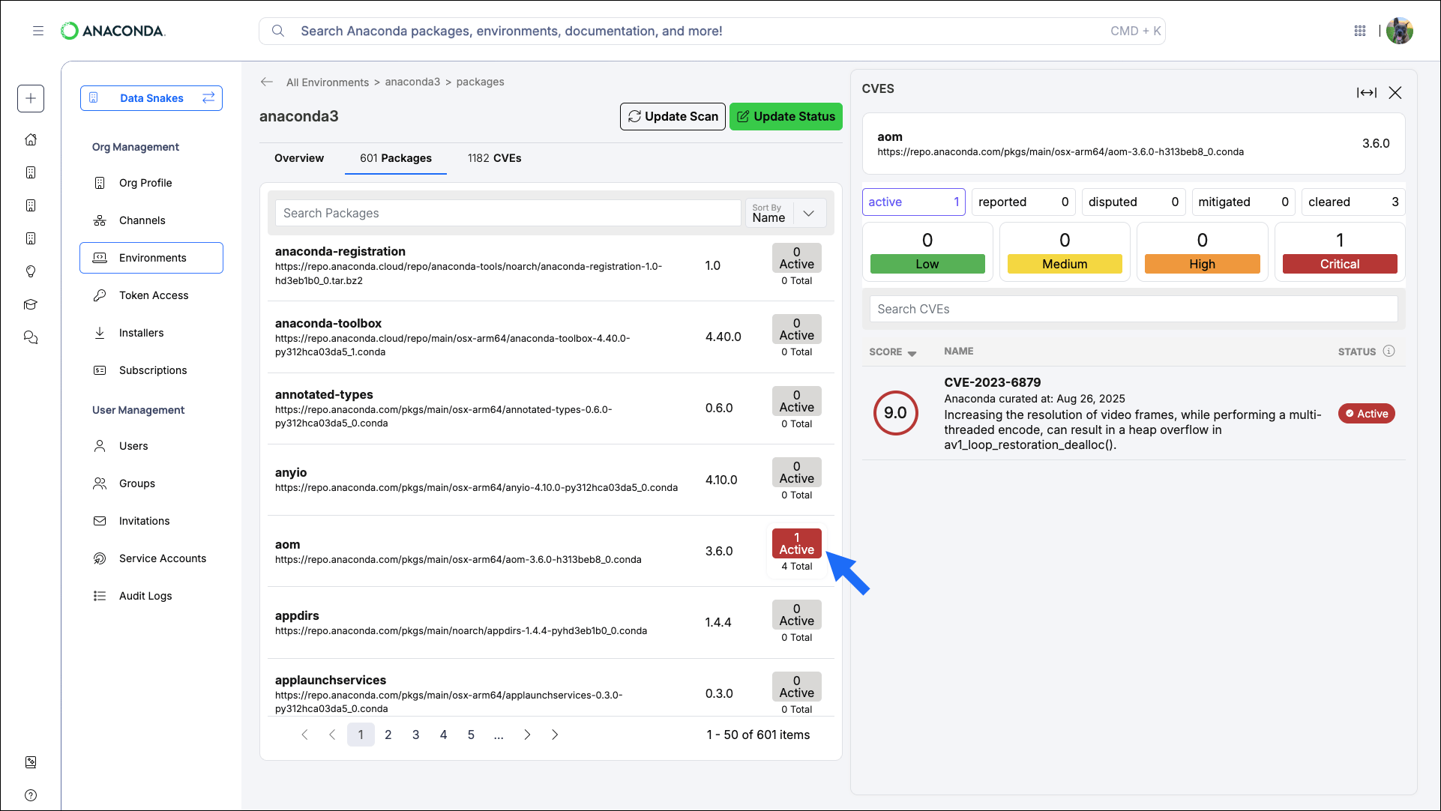Jump to last page arrow
This screenshot has height=811, width=1441.
(555, 735)
